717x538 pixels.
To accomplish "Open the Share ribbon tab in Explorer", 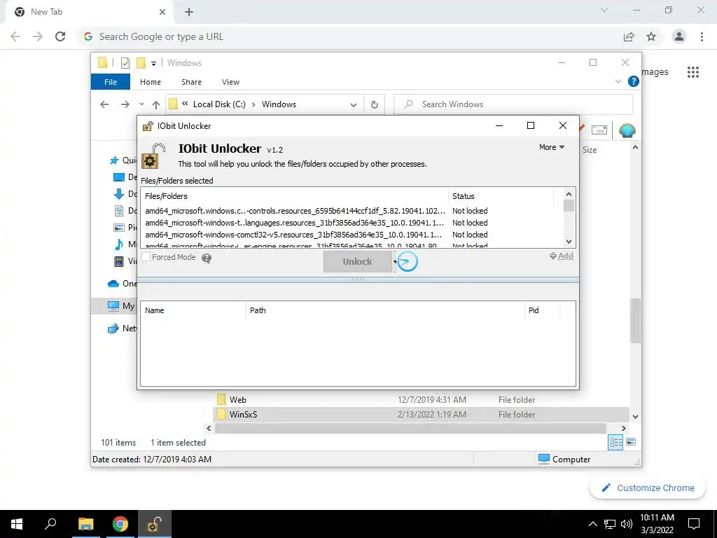I will tap(191, 82).
